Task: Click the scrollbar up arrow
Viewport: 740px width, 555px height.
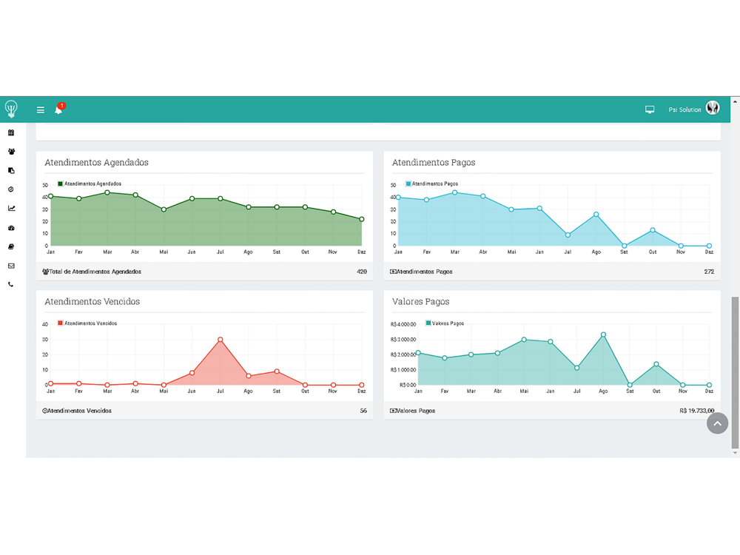Action: click(x=735, y=101)
